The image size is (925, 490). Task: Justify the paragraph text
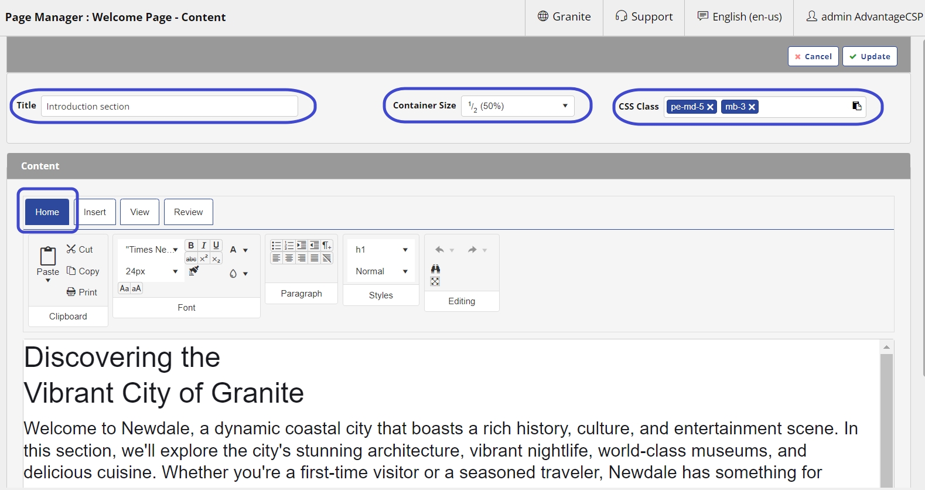(315, 258)
